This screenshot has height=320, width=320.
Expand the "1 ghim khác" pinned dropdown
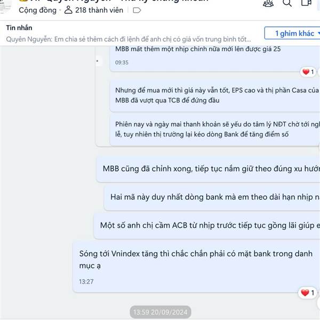tap(293, 33)
